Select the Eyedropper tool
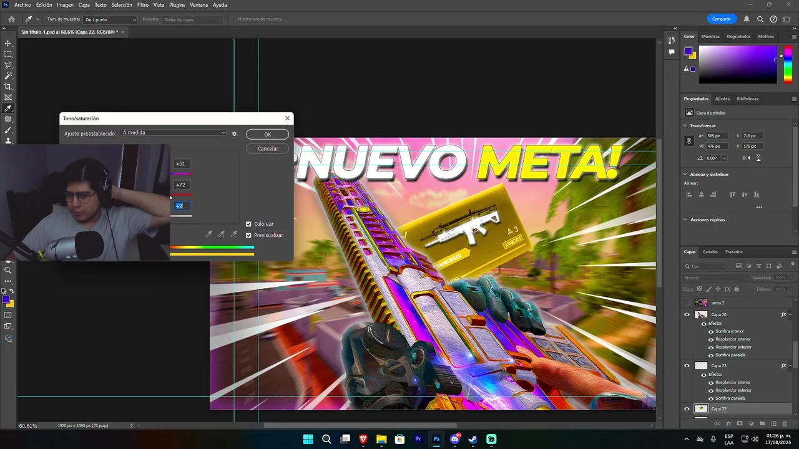799x449 pixels. pos(8,109)
